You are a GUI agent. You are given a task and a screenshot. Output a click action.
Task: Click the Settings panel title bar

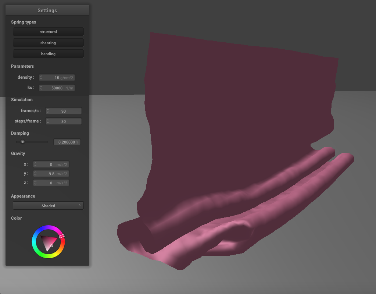(x=47, y=10)
